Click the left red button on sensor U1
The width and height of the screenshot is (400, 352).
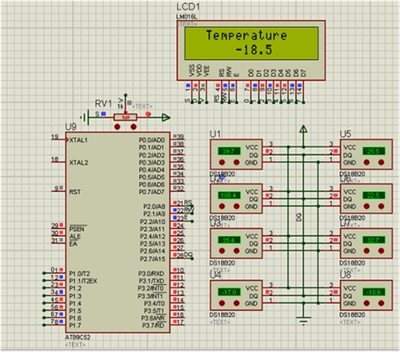click(x=222, y=162)
